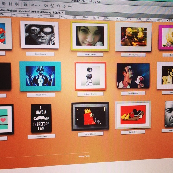Click the red octopus artwork at left edge

pyautogui.click(x=5, y=34)
